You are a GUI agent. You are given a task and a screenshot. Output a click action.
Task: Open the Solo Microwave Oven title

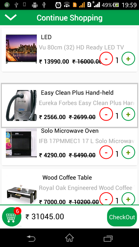(69, 131)
